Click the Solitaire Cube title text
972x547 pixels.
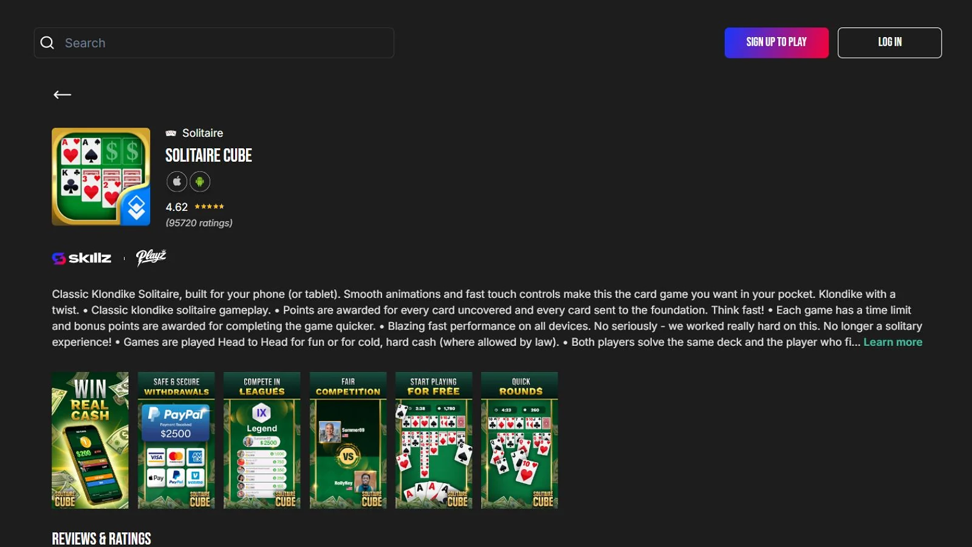coord(208,156)
